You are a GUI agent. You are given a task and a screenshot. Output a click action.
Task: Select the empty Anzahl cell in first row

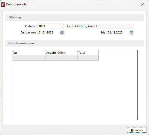[x=51, y=58]
